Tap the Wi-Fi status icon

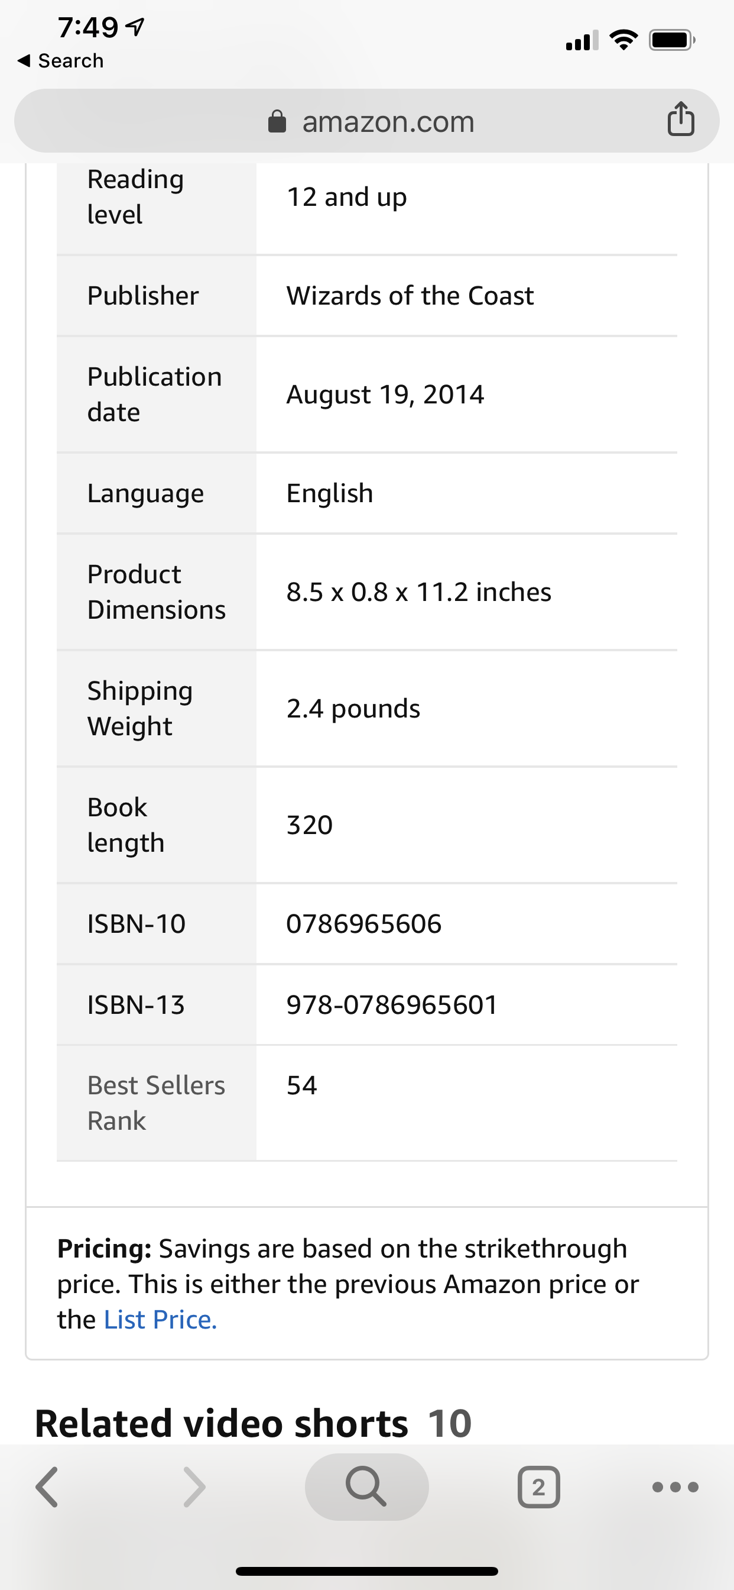[x=623, y=40]
